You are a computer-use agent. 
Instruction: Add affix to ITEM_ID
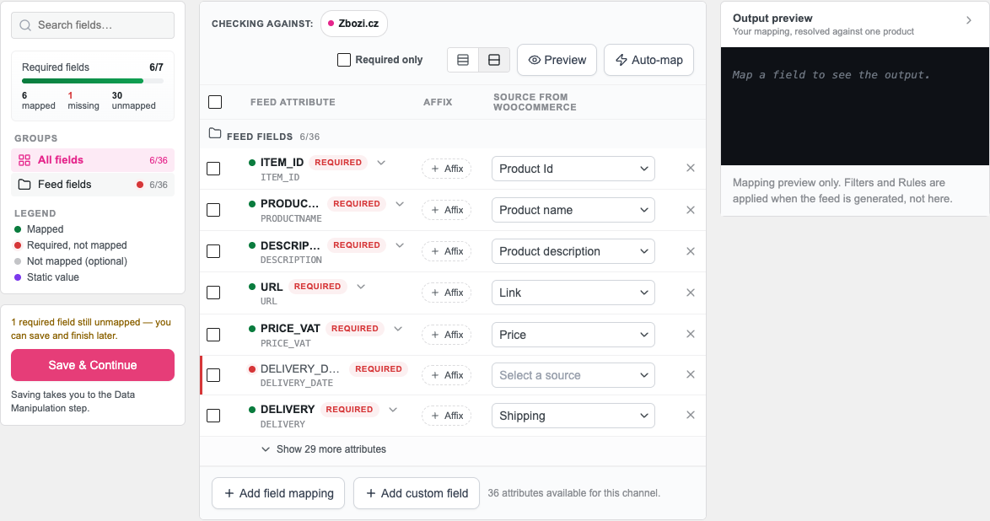click(x=446, y=169)
